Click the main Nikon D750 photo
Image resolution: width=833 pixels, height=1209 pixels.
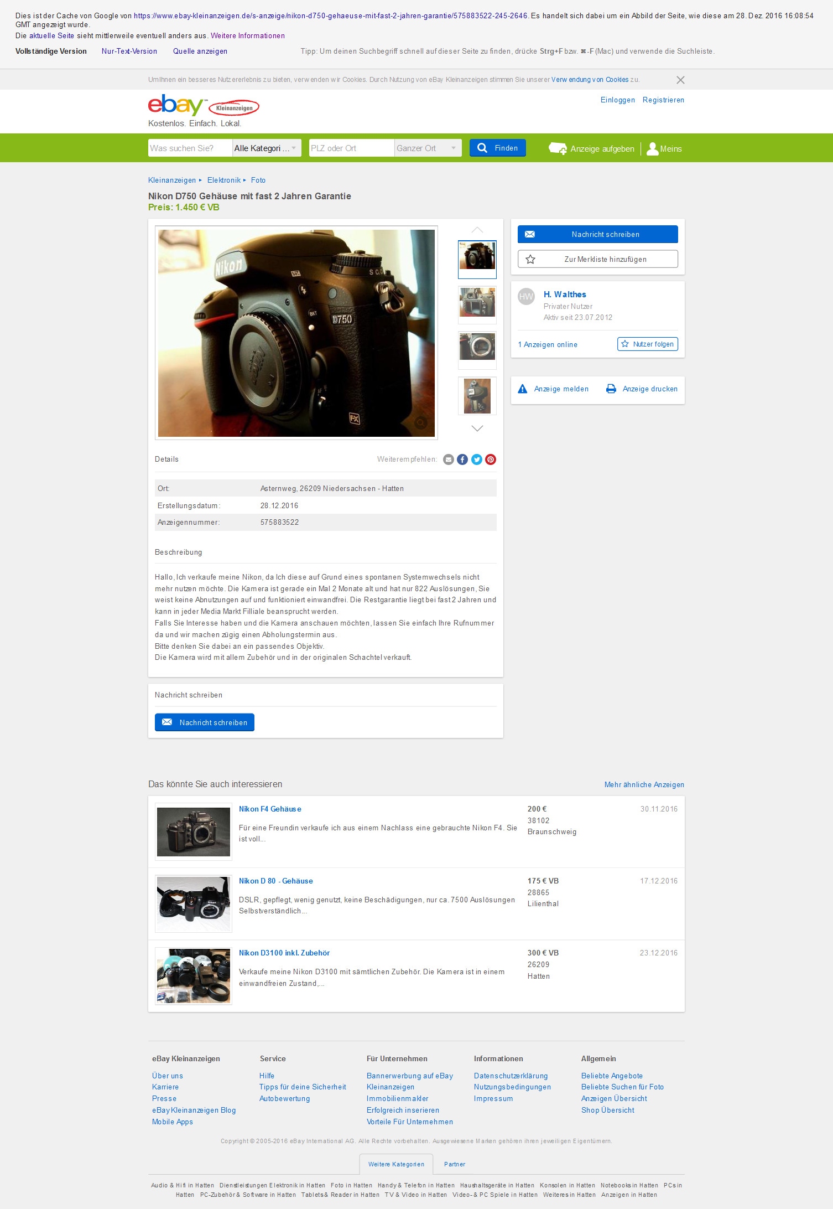click(296, 333)
